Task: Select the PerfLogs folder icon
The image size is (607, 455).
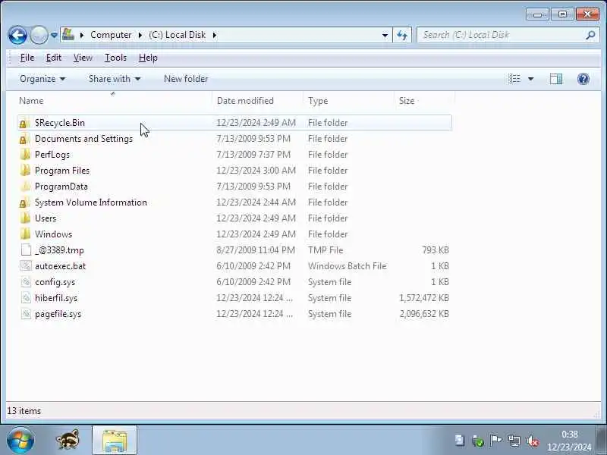Action: (x=25, y=155)
